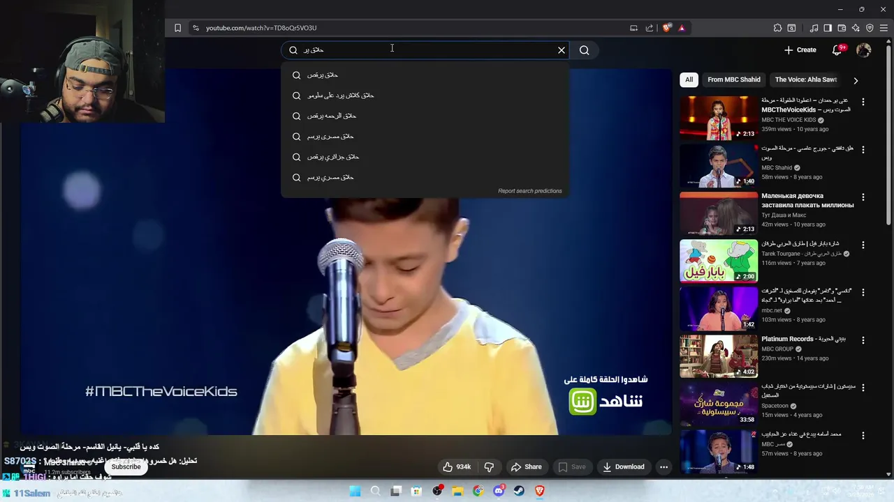894x502 pixels.
Task: Open the Platinum Records 4:02 thumbnail
Action: click(719, 356)
